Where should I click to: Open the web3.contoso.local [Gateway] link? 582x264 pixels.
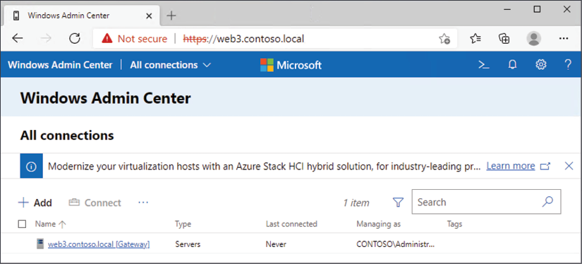[x=99, y=244]
